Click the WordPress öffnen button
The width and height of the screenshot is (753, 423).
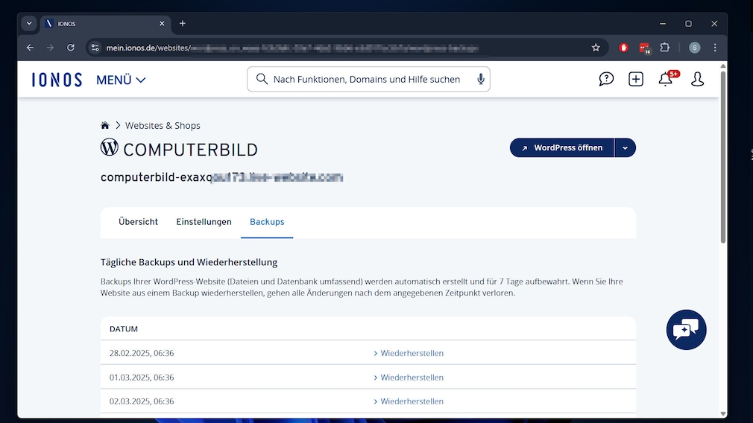(562, 147)
